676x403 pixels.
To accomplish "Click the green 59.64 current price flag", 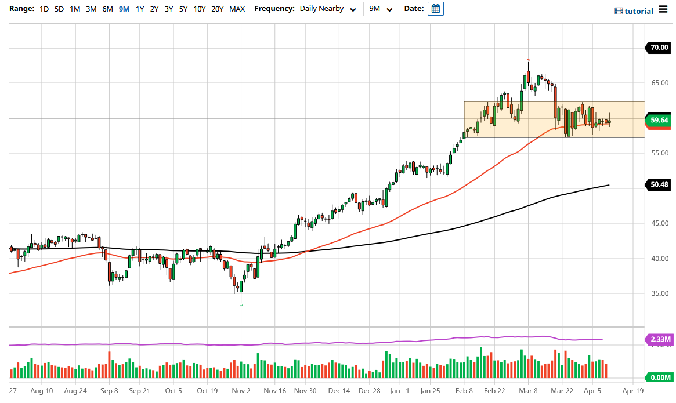I will coord(659,119).
